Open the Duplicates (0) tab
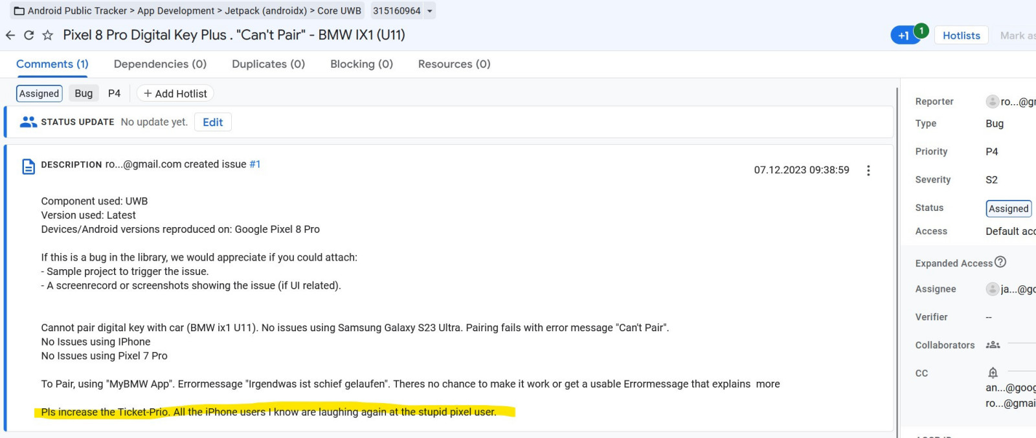The image size is (1036, 438). (268, 64)
